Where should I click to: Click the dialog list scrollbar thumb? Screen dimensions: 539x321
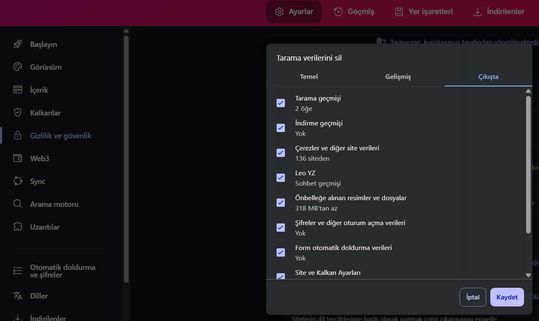click(529, 165)
